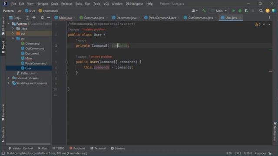Open the File menu
278x156 pixels.
(x=13, y=3)
